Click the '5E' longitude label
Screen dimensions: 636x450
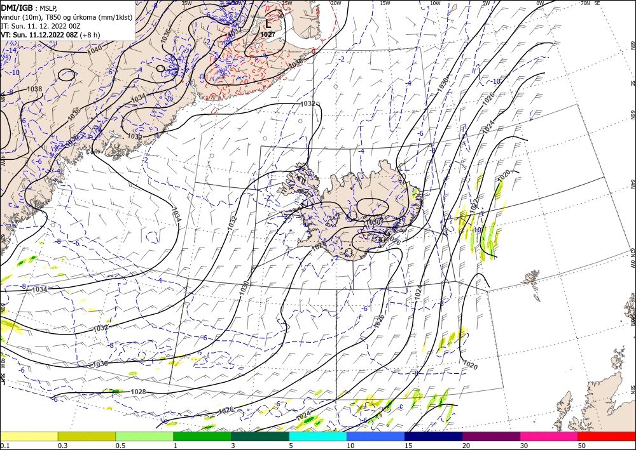597,3
